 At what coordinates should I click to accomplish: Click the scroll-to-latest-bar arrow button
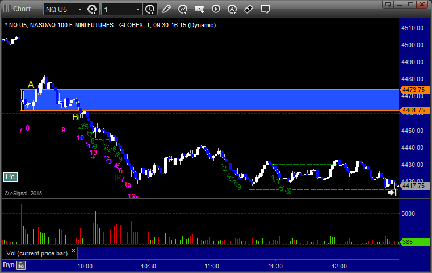pyautogui.click(x=392, y=193)
